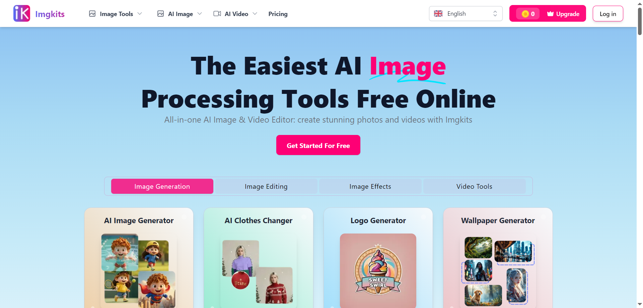Screen dimensions: 643x308
Task: Expand the Image Tools menu chevron
Action: coord(140,14)
